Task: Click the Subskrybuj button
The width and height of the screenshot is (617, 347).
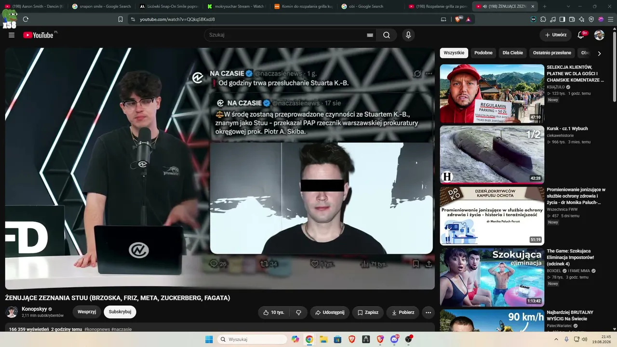Action: (120, 312)
